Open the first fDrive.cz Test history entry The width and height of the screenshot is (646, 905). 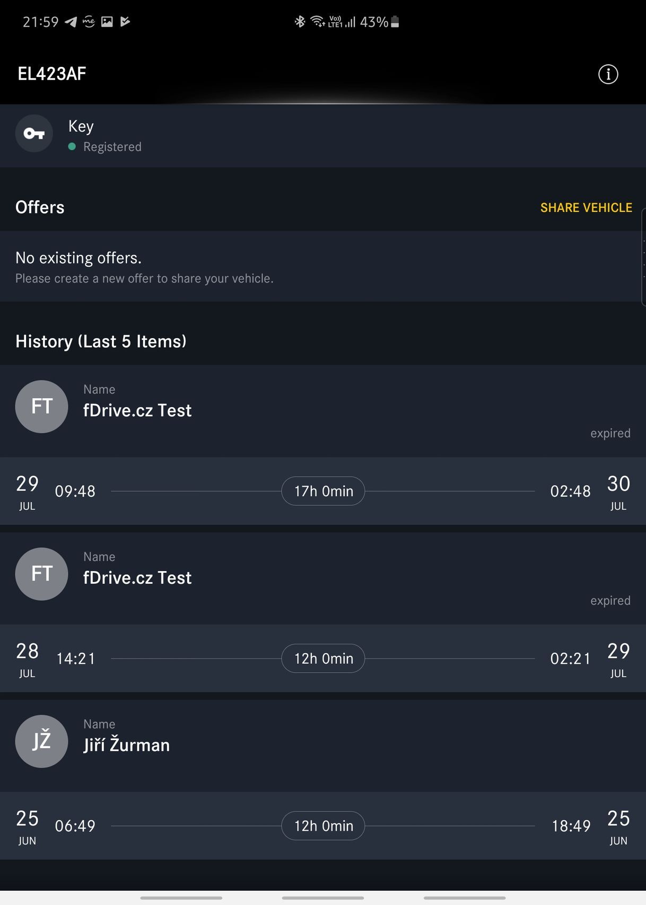click(x=322, y=410)
